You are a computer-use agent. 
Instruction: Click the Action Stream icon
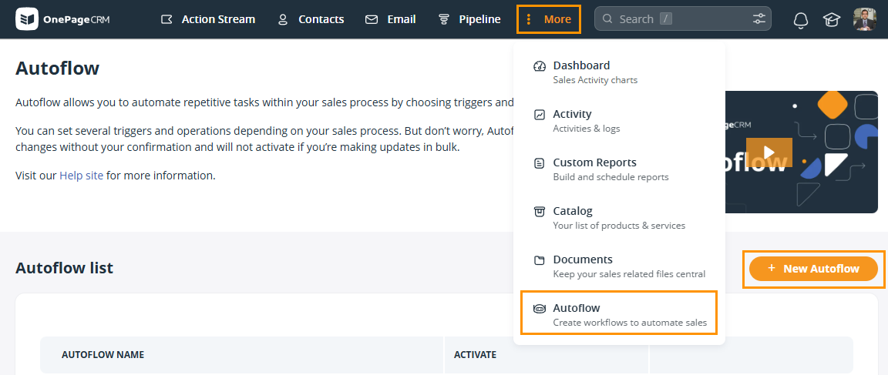click(166, 20)
